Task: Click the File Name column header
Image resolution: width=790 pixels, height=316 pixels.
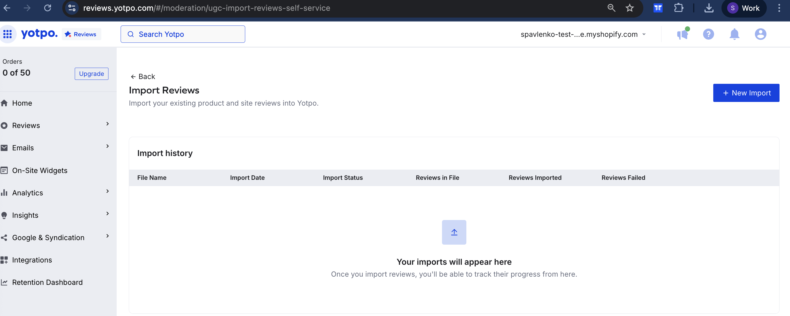Action: coord(152,178)
